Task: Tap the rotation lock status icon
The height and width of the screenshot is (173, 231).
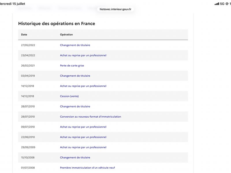Action: click(227, 4)
